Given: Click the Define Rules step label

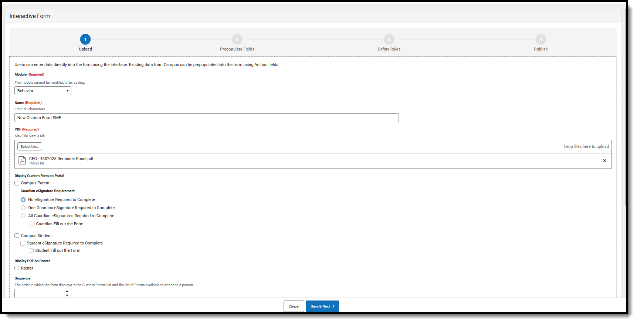Looking at the screenshot, I should click(x=389, y=49).
